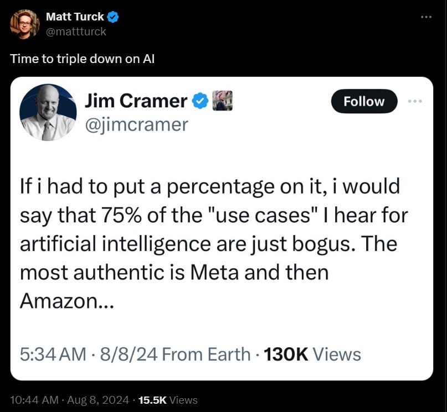
Task: Open the quoted tweet's body text
Action: click(x=214, y=243)
